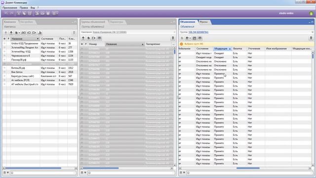The width and height of the screenshot is (316, 178).
Task: Select campaign Черняховского 6
Action: (39, 56)
